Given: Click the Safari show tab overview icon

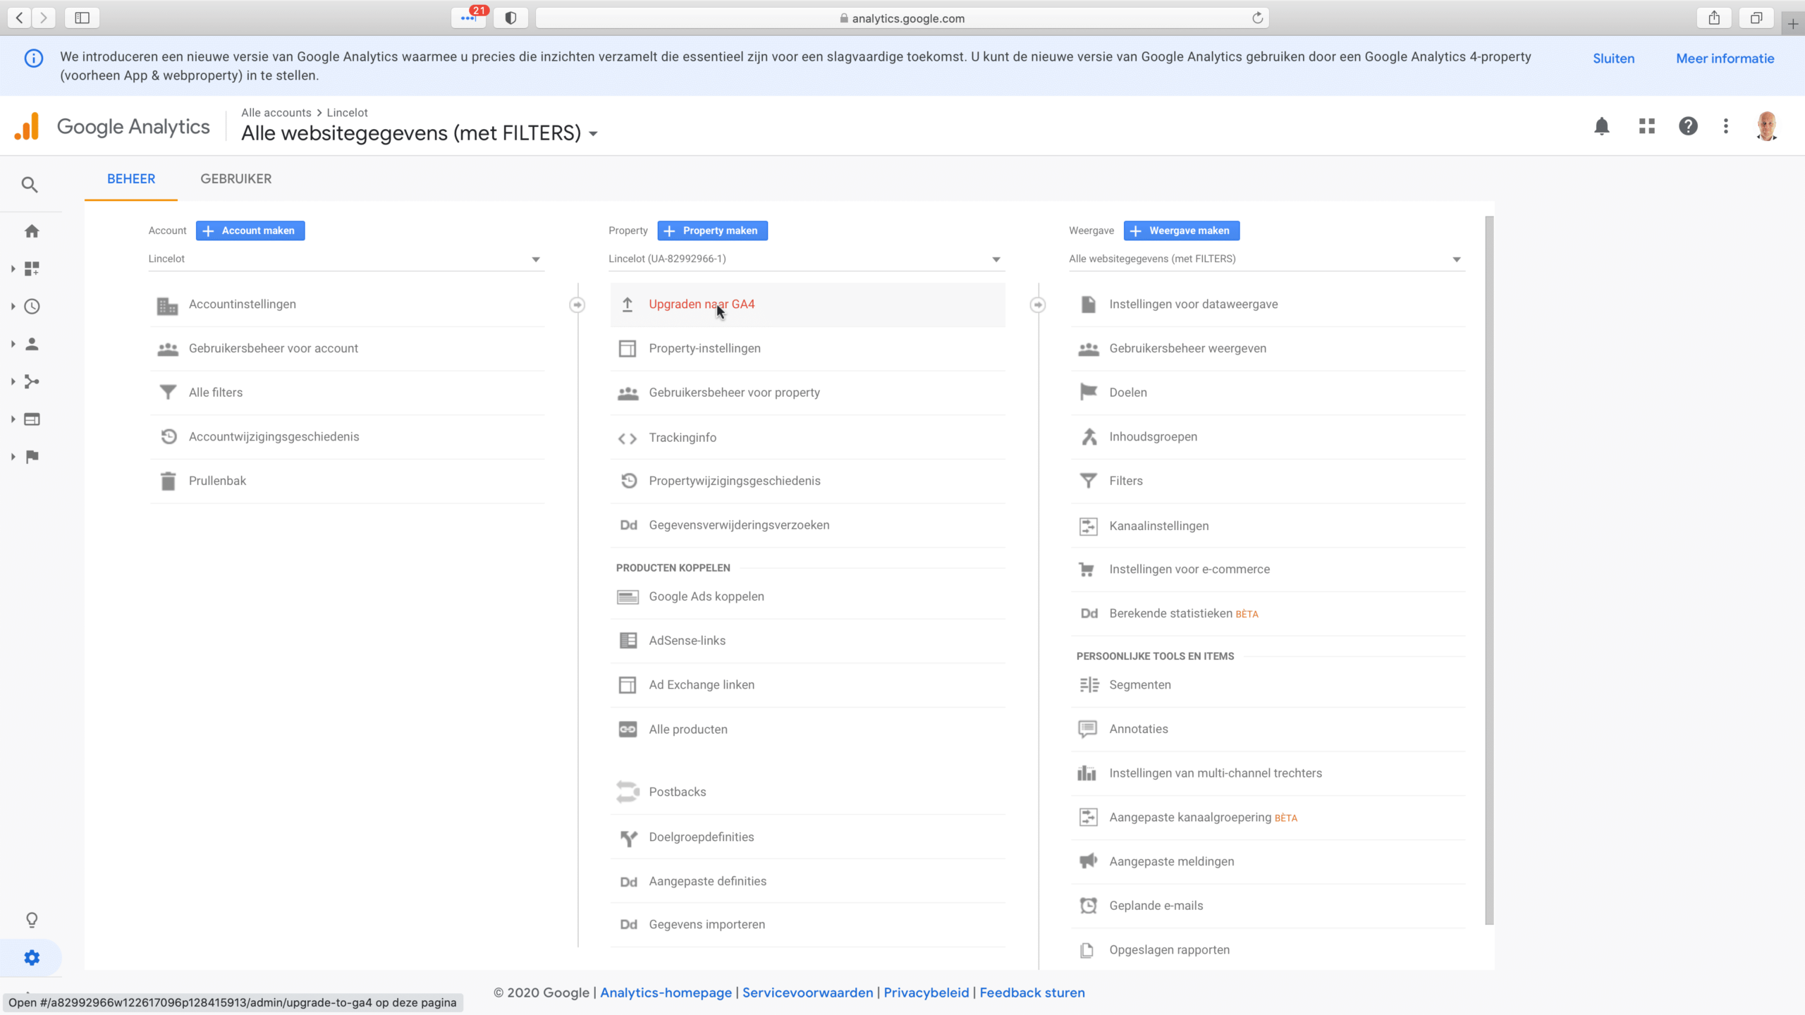Looking at the screenshot, I should (1756, 18).
